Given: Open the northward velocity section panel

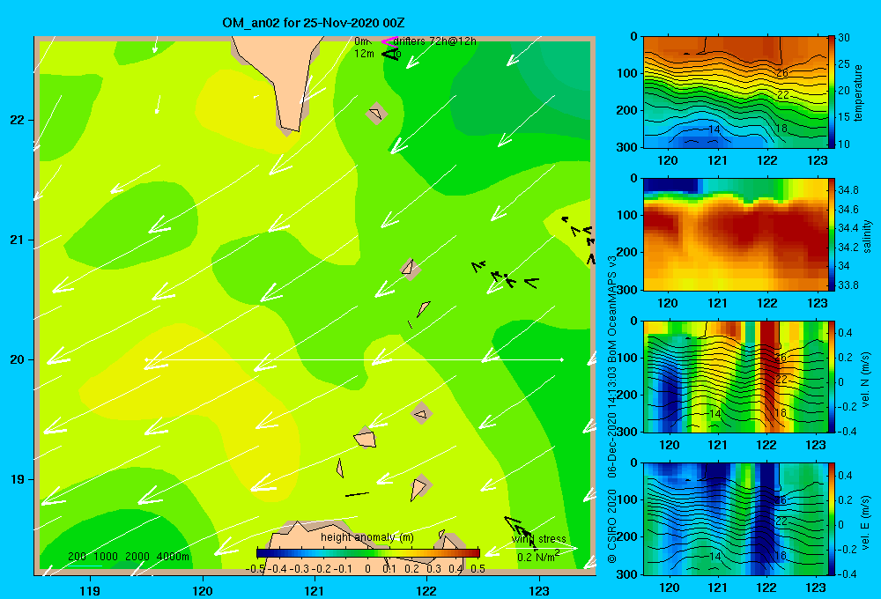Looking at the screenshot, I should tap(735, 376).
